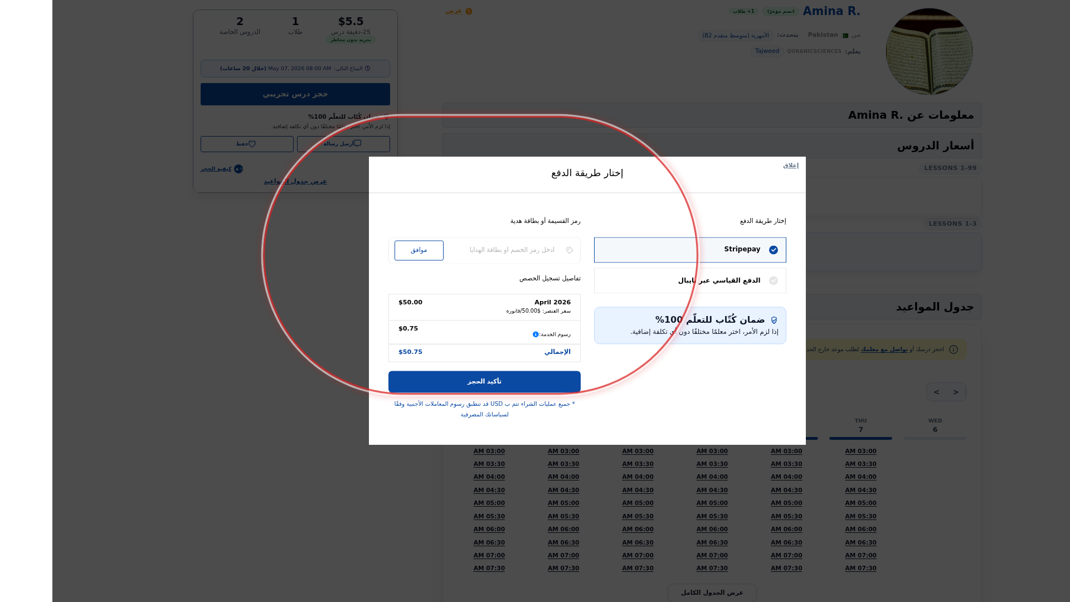Open the service fee info icon
Screen dimensions: 1070x602
(x=536, y=334)
